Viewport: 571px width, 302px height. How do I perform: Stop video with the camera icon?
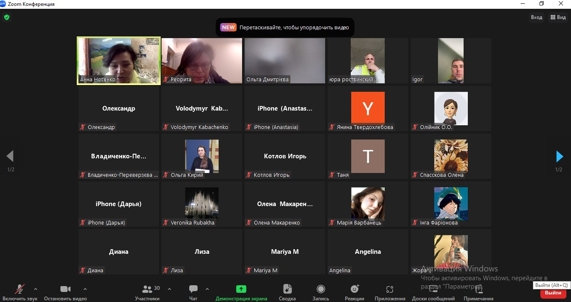(65, 289)
